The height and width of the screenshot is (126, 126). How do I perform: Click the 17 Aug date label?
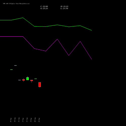coord(23,120)
